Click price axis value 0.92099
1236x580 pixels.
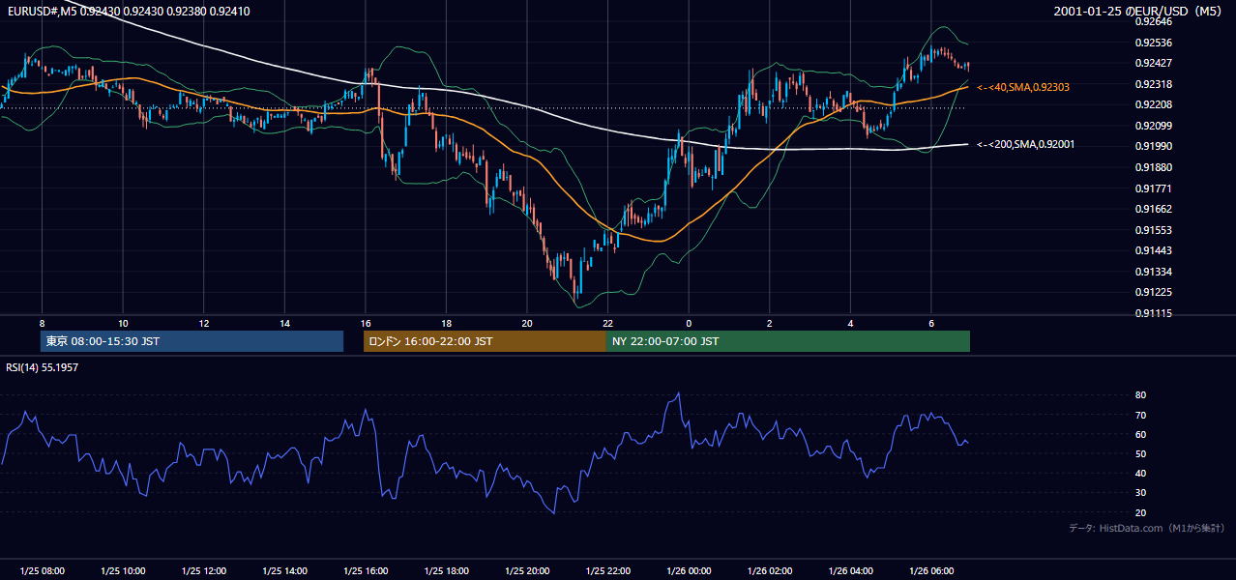[1154, 126]
